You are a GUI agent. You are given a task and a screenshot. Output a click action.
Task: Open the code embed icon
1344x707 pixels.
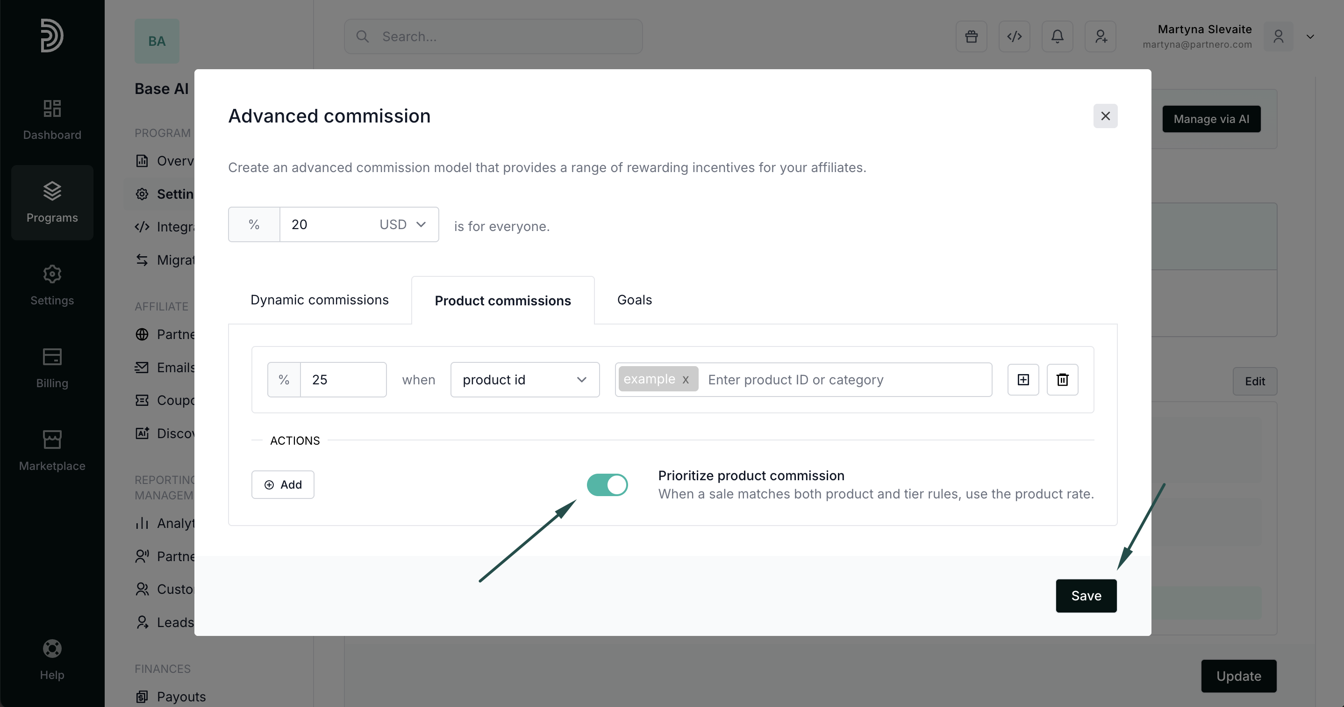(x=1014, y=36)
